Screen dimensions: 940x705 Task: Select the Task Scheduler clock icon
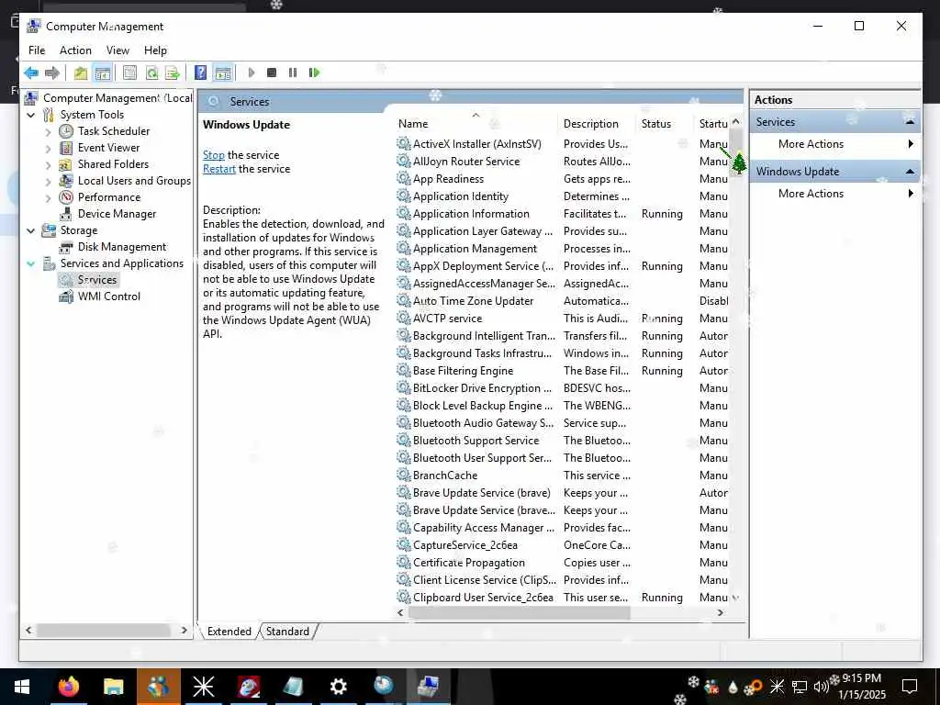point(66,131)
